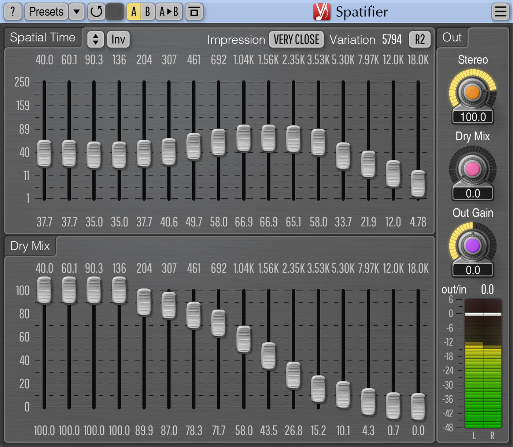Switch to preset slot B
This screenshot has width=513, height=447.
tap(147, 12)
